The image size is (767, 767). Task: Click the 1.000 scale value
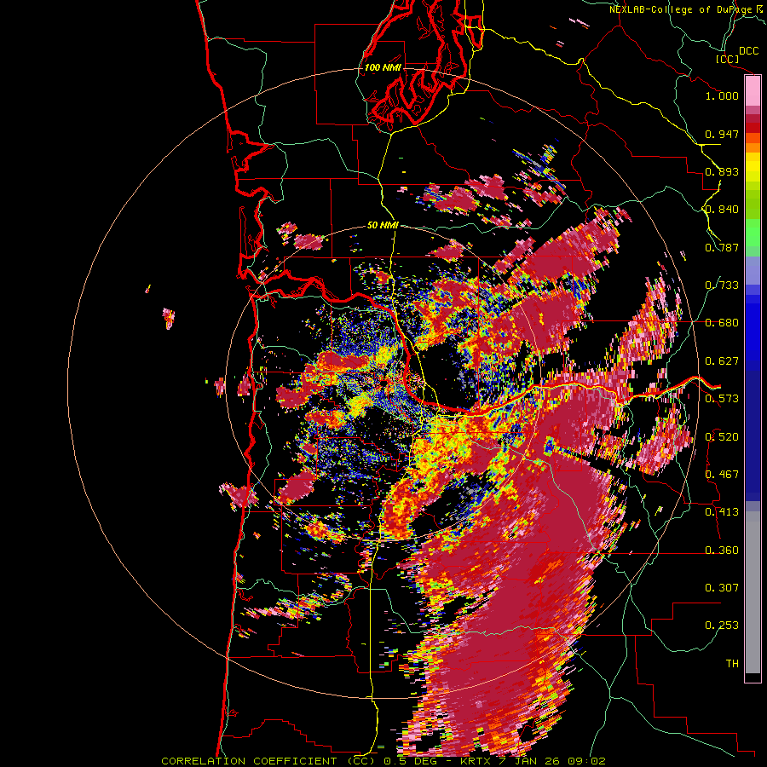click(x=722, y=95)
